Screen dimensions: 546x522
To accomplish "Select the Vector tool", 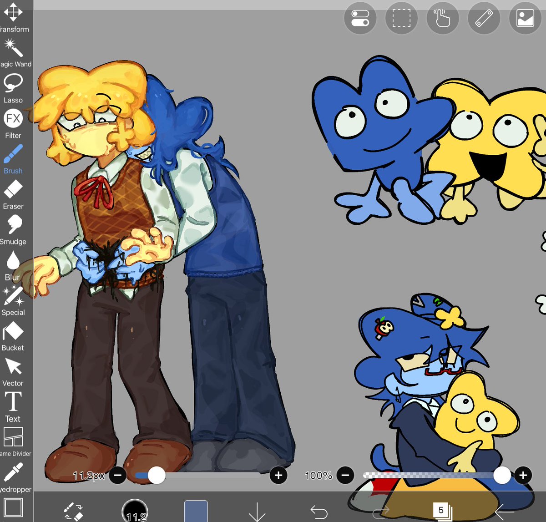I will 13,372.
